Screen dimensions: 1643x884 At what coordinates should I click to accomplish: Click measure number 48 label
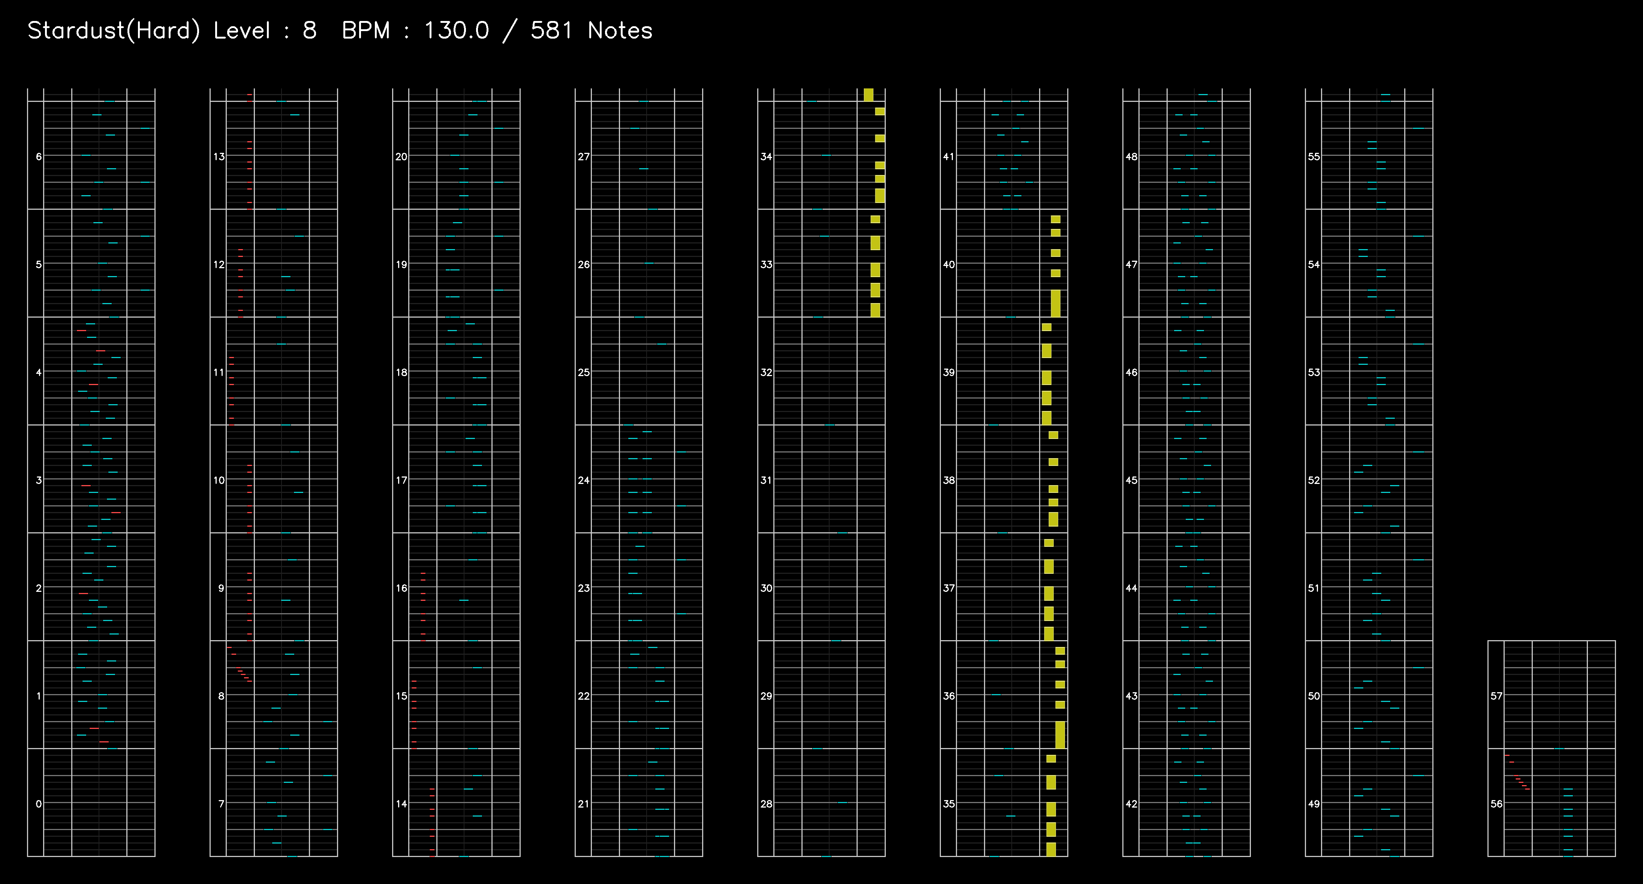coord(1131,157)
